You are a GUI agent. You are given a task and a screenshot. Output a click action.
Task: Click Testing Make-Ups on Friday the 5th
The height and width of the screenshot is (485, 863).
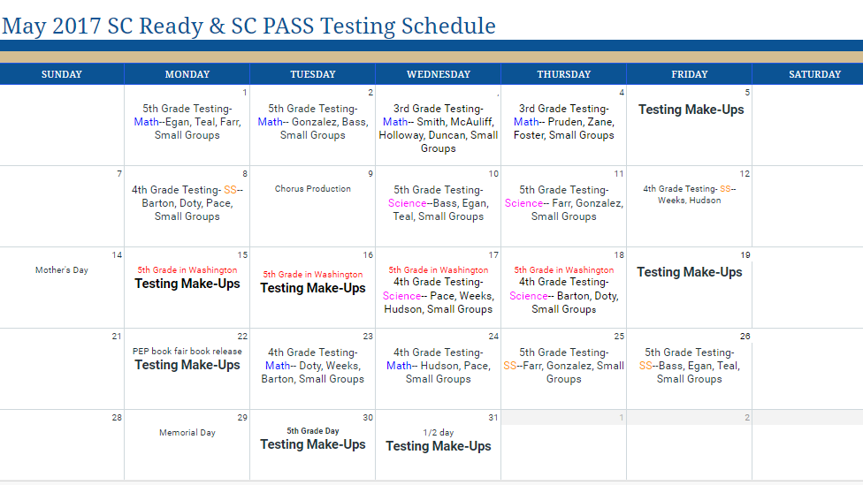point(691,110)
